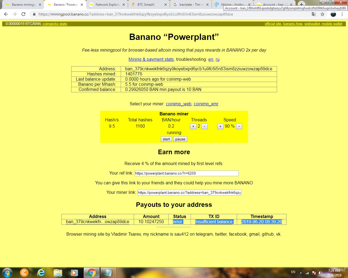
Task: Start the Banano miner
Action: point(166,139)
